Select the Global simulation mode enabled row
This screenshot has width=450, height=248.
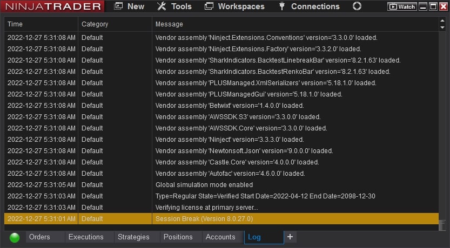[221, 185]
